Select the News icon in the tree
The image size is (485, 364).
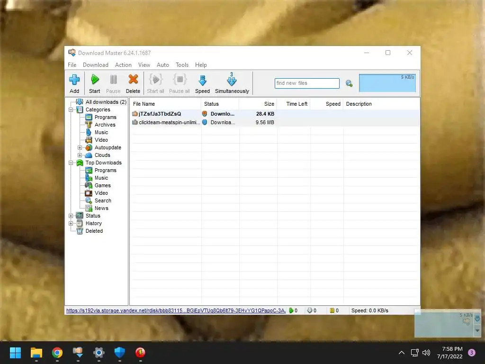coord(89,208)
